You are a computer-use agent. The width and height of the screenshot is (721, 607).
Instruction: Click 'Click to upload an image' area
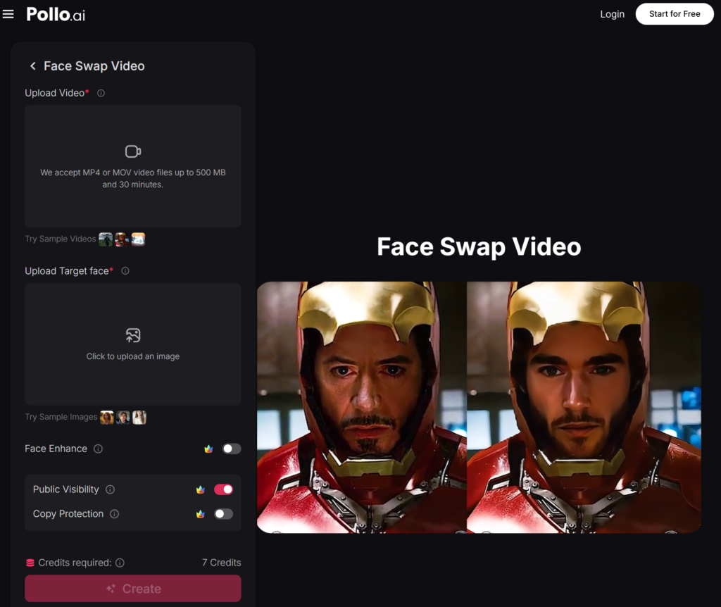133,344
